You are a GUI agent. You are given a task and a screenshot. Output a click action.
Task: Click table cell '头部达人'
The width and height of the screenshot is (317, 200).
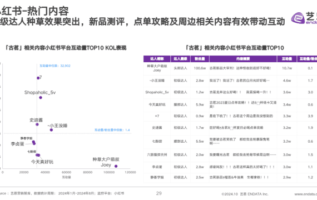click(x=180, y=68)
